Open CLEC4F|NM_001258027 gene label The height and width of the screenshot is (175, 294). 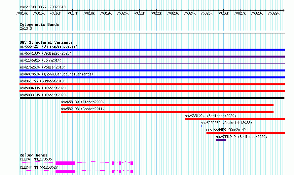[39, 167]
